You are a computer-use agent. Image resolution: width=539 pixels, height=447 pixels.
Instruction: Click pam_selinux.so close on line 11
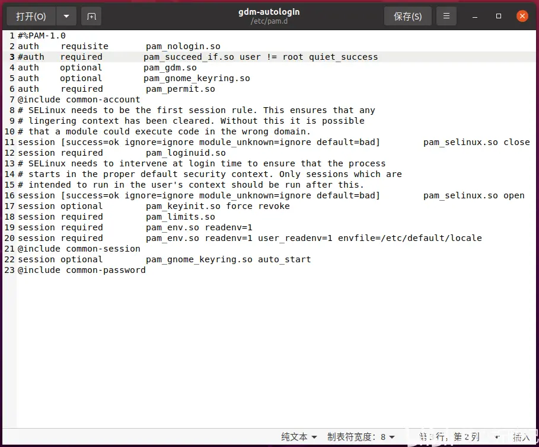click(476, 142)
